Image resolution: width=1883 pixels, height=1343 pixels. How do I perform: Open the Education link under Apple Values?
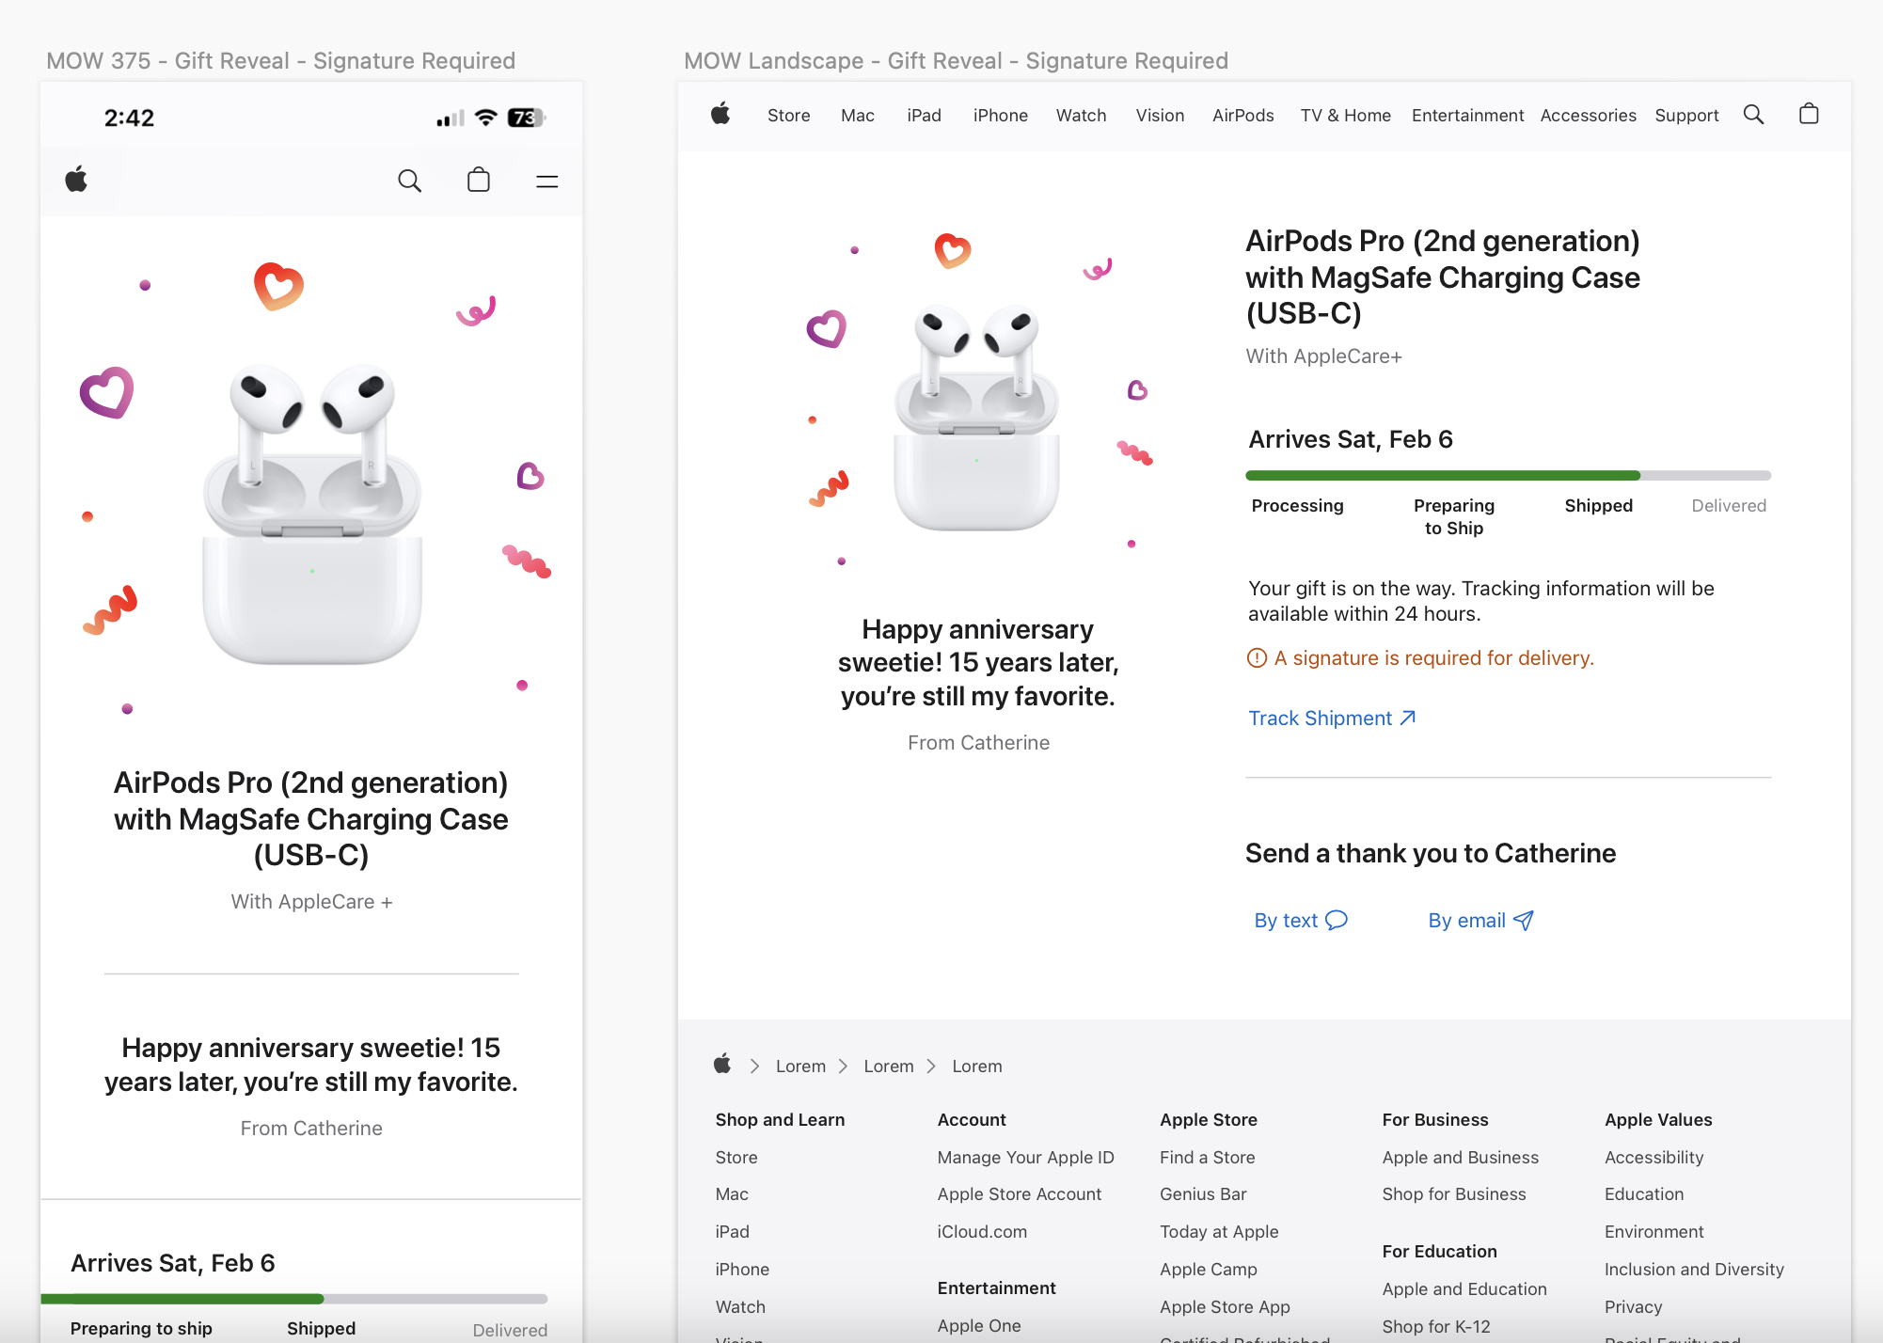(1645, 1194)
